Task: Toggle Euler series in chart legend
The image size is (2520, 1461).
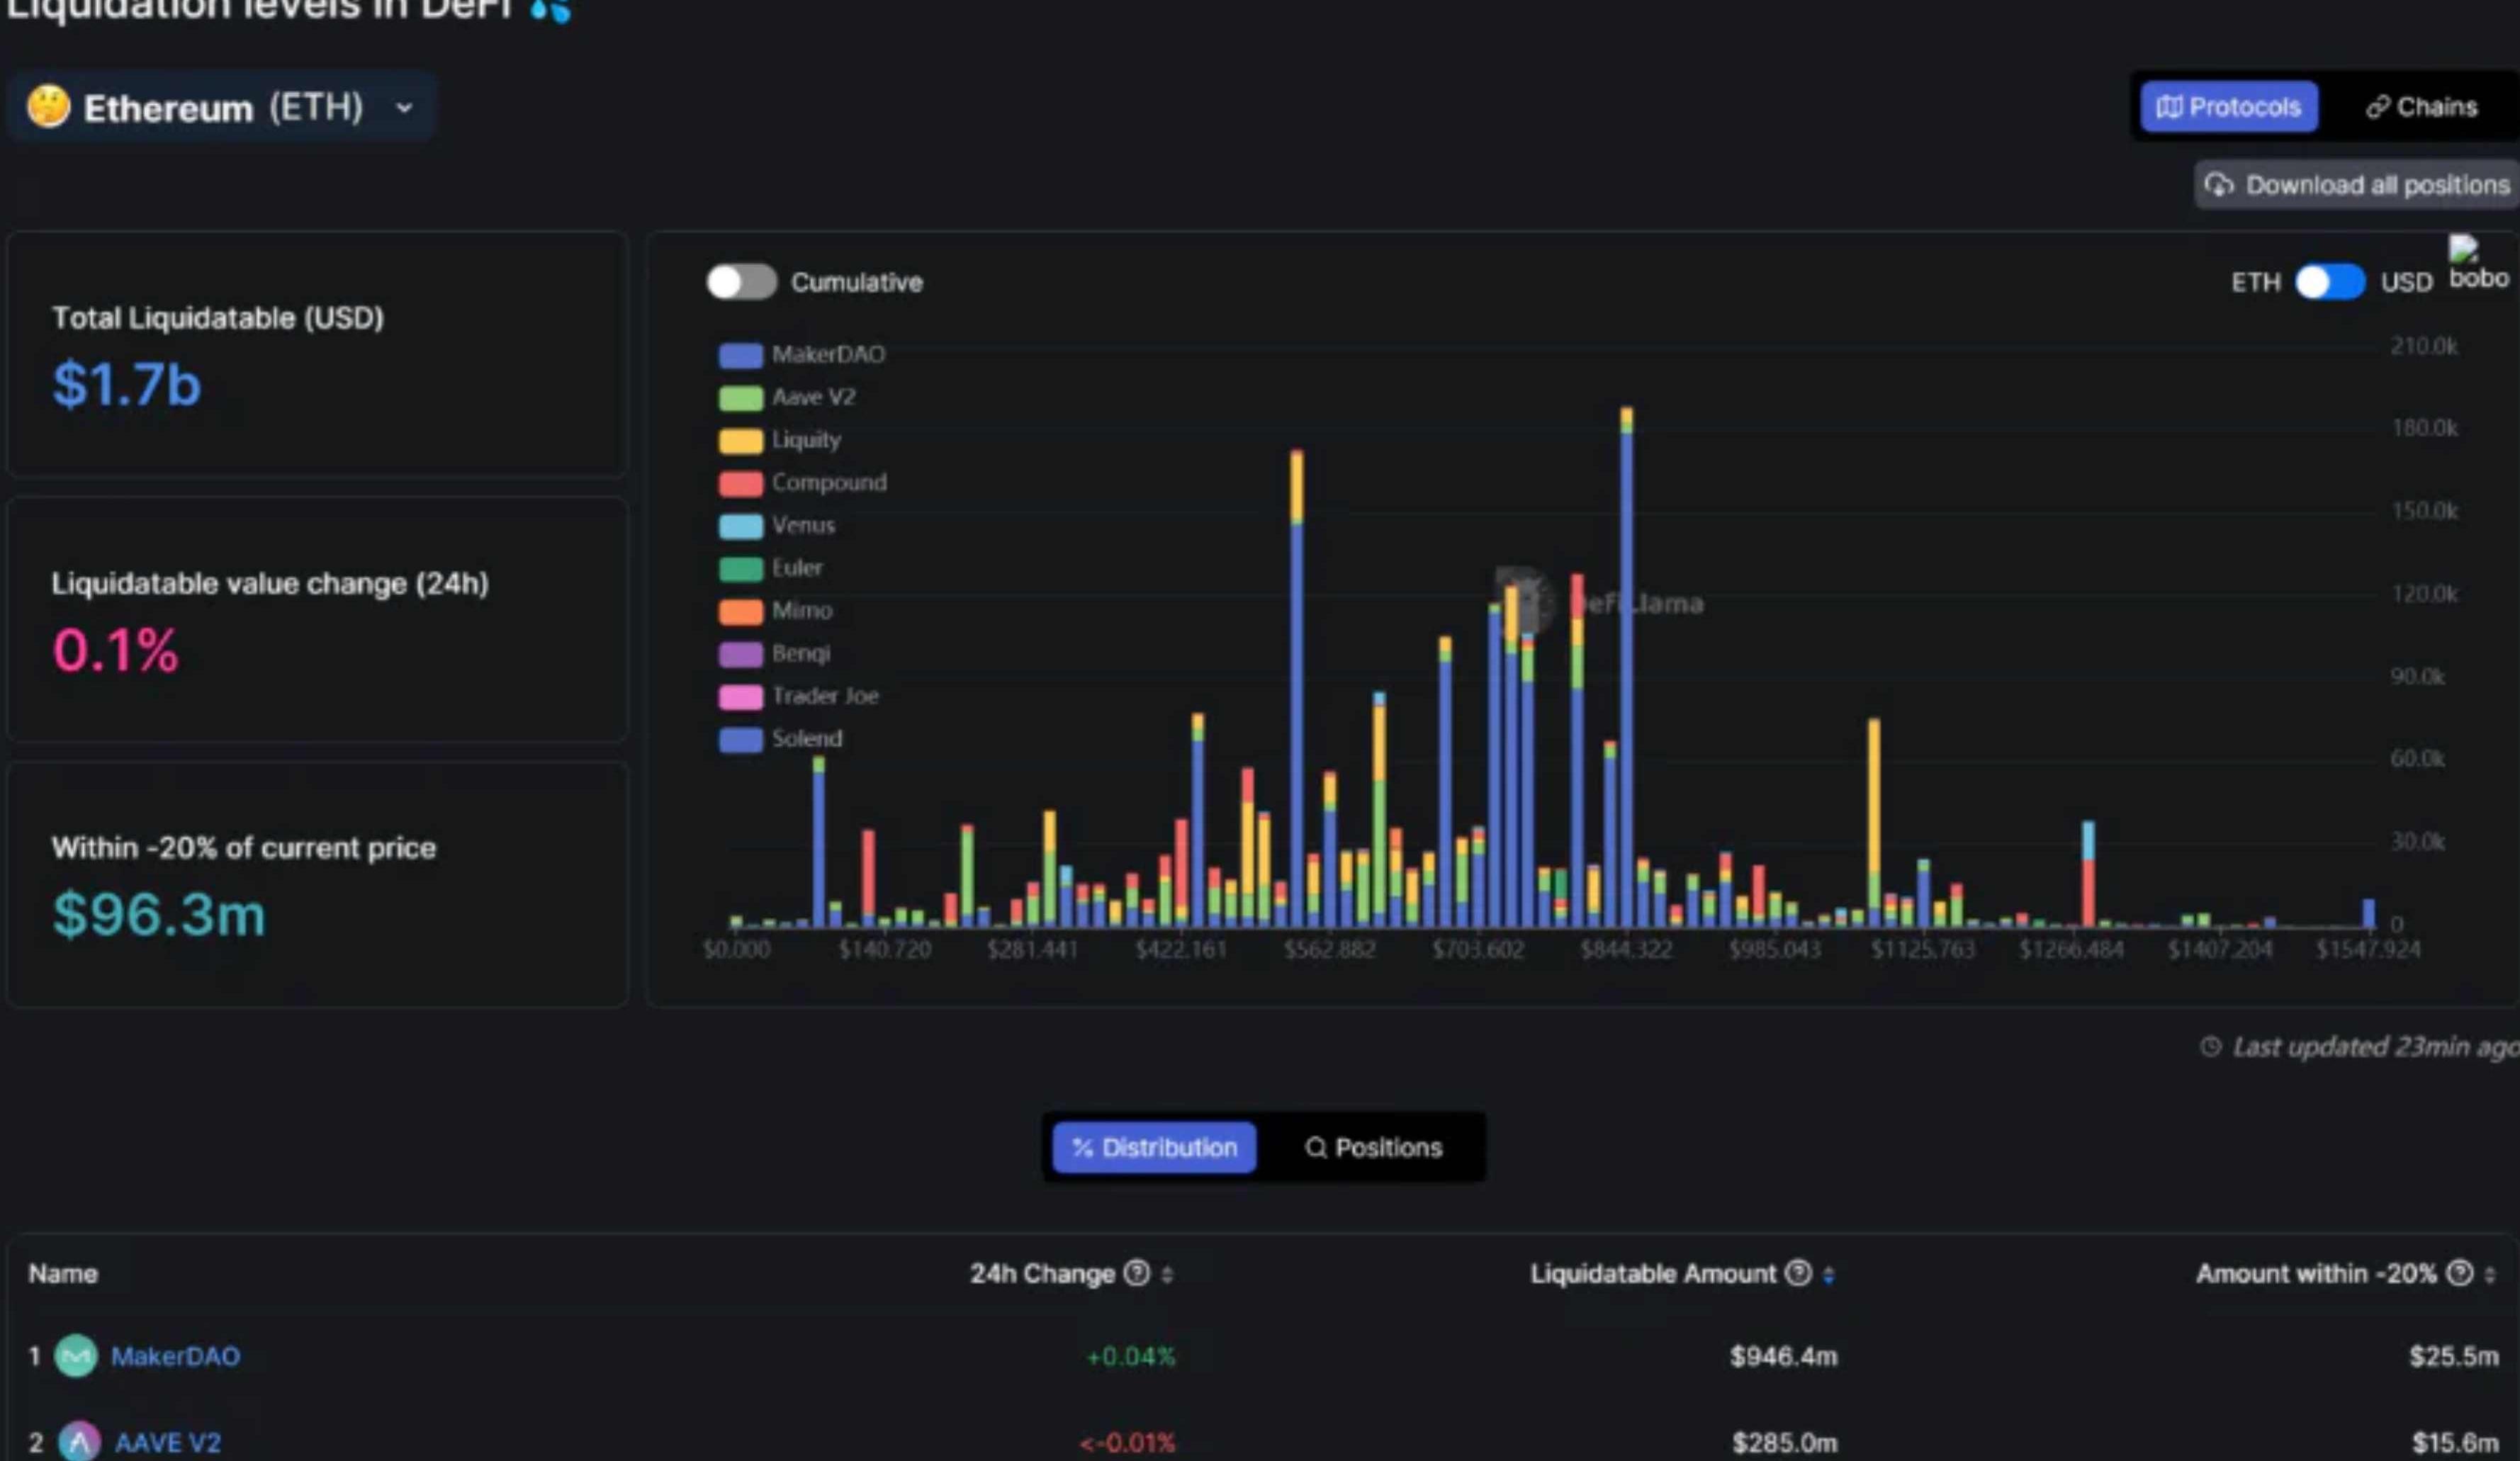Action: pos(771,568)
